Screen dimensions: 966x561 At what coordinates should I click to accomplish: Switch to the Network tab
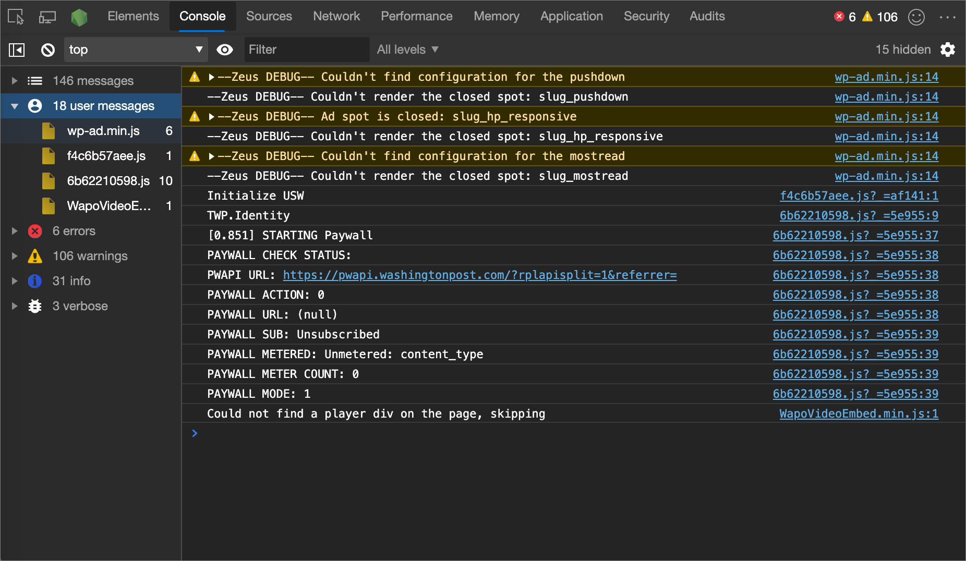[x=336, y=16]
